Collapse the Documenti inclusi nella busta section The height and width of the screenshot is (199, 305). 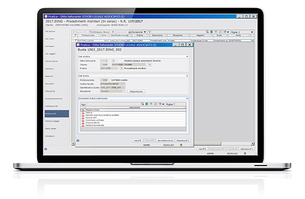pyautogui.click(x=187, y=98)
